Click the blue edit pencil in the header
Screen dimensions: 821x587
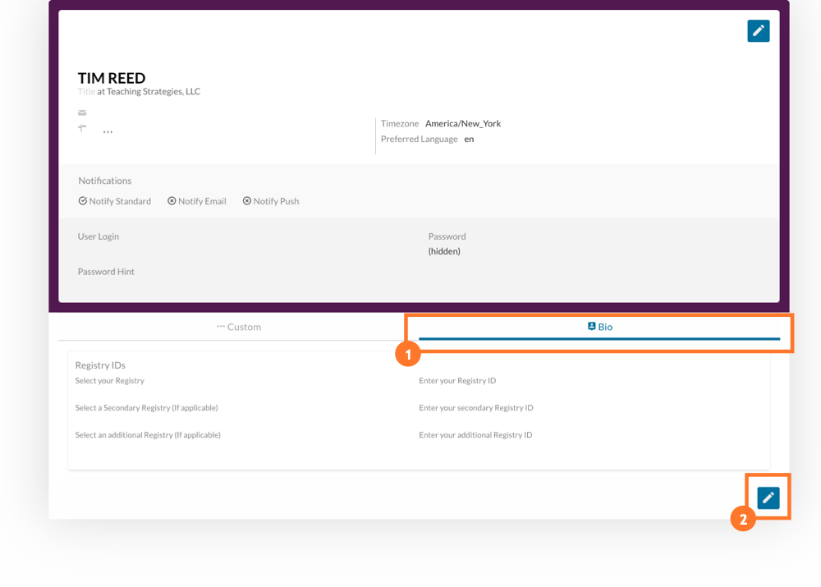pos(758,30)
